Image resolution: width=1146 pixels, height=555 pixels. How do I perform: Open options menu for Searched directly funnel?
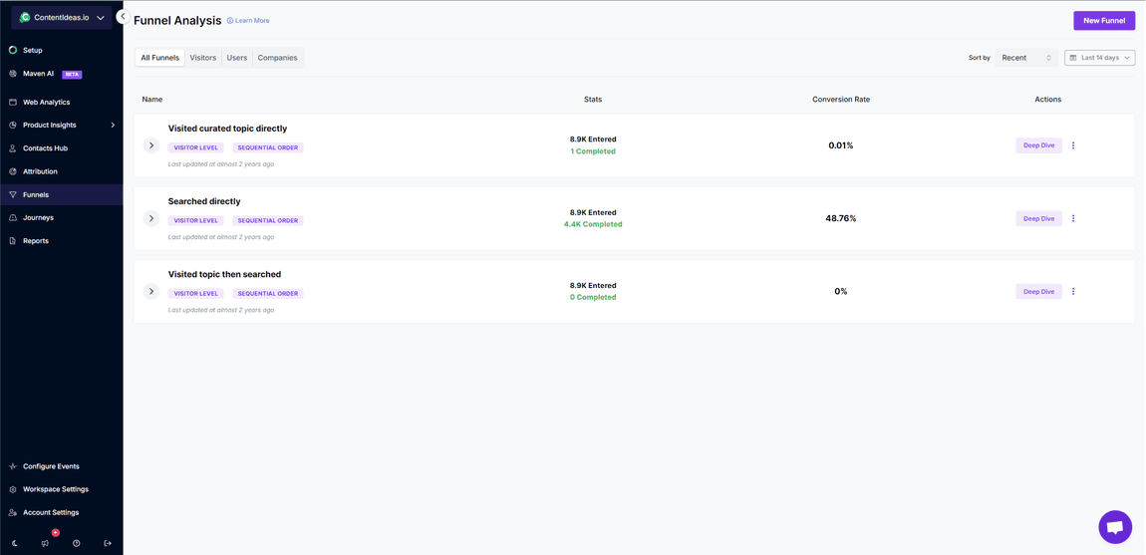click(x=1073, y=218)
